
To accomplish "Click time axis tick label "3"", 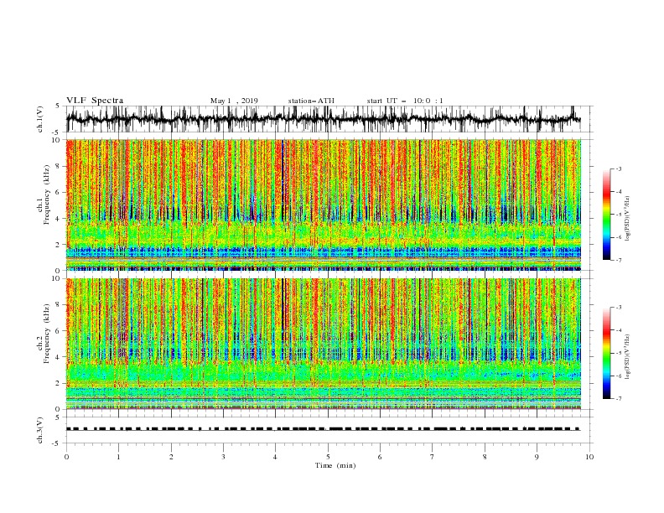I will [223, 457].
